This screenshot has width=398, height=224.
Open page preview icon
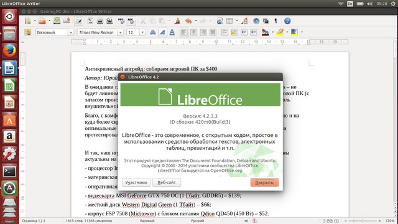[109, 21]
